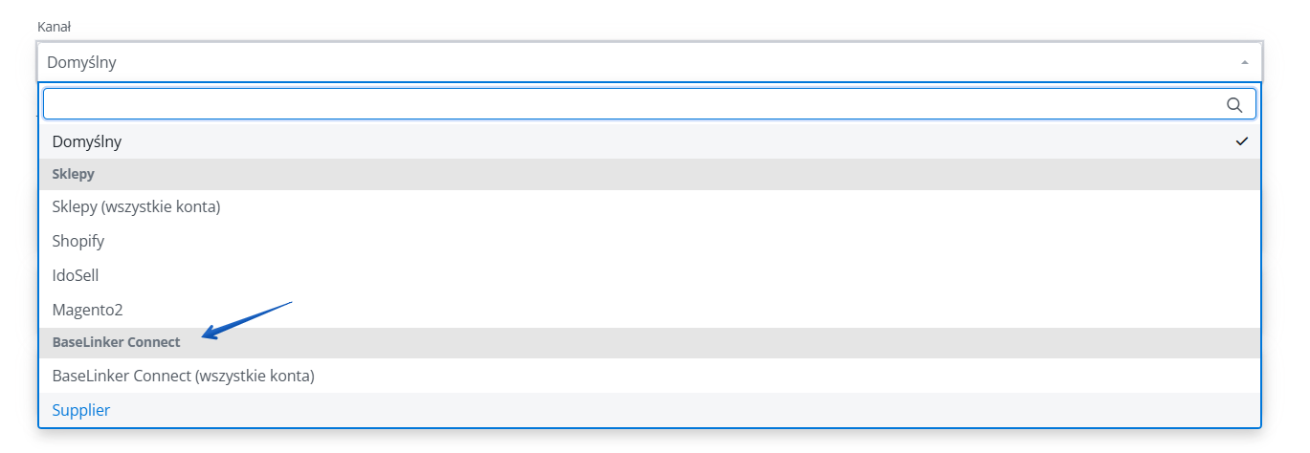Select Shopify from the channel list
The height and width of the screenshot is (453, 1310).
click(x=650, y=241)
